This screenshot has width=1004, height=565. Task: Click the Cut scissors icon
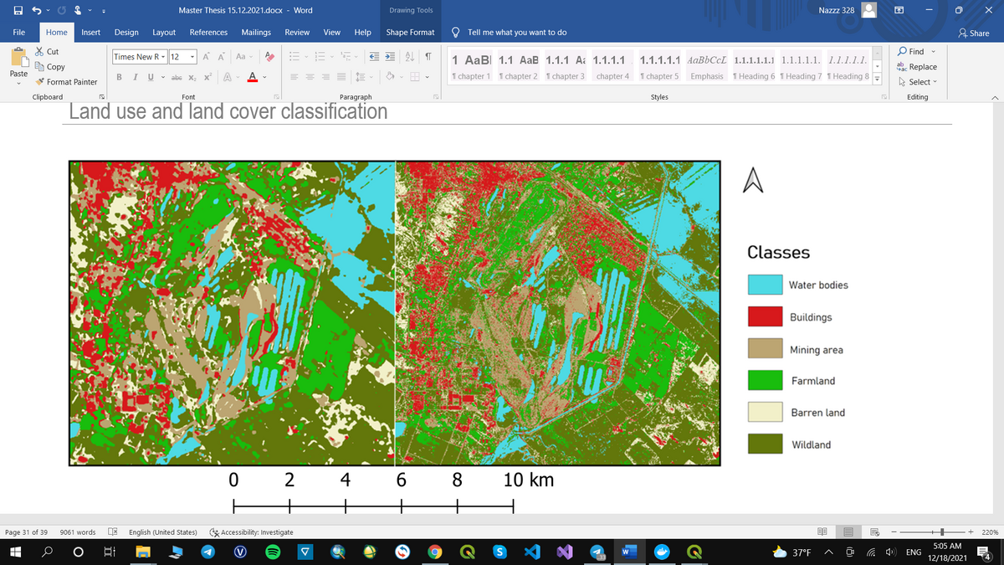[x=40, y=52]
